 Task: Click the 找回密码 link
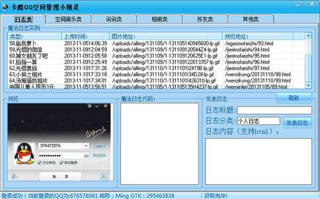click(x=99, y=155)
